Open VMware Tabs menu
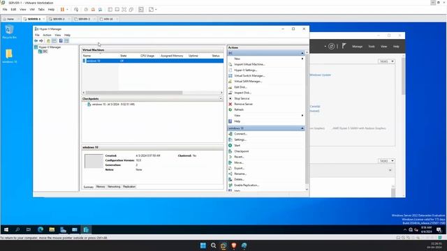This screenshot has width=447, height=251. coord(41,9)
